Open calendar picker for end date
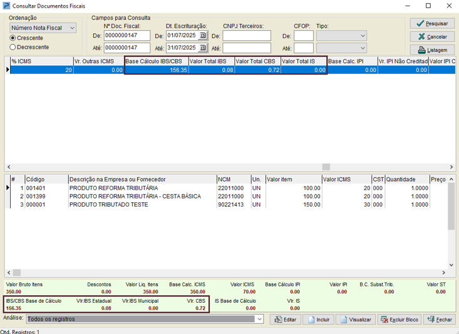 tap(203, 48)
